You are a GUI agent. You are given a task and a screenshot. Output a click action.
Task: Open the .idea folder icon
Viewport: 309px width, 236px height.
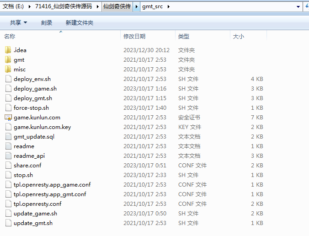point(8,50)
